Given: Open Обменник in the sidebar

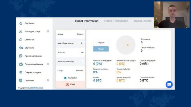Looking at the screenshot, I should pyautogui.click(x=29, y=40).
